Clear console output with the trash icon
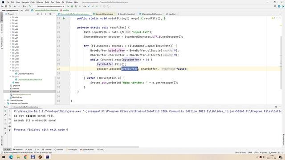The image size is (285, 160). point(10,130)
